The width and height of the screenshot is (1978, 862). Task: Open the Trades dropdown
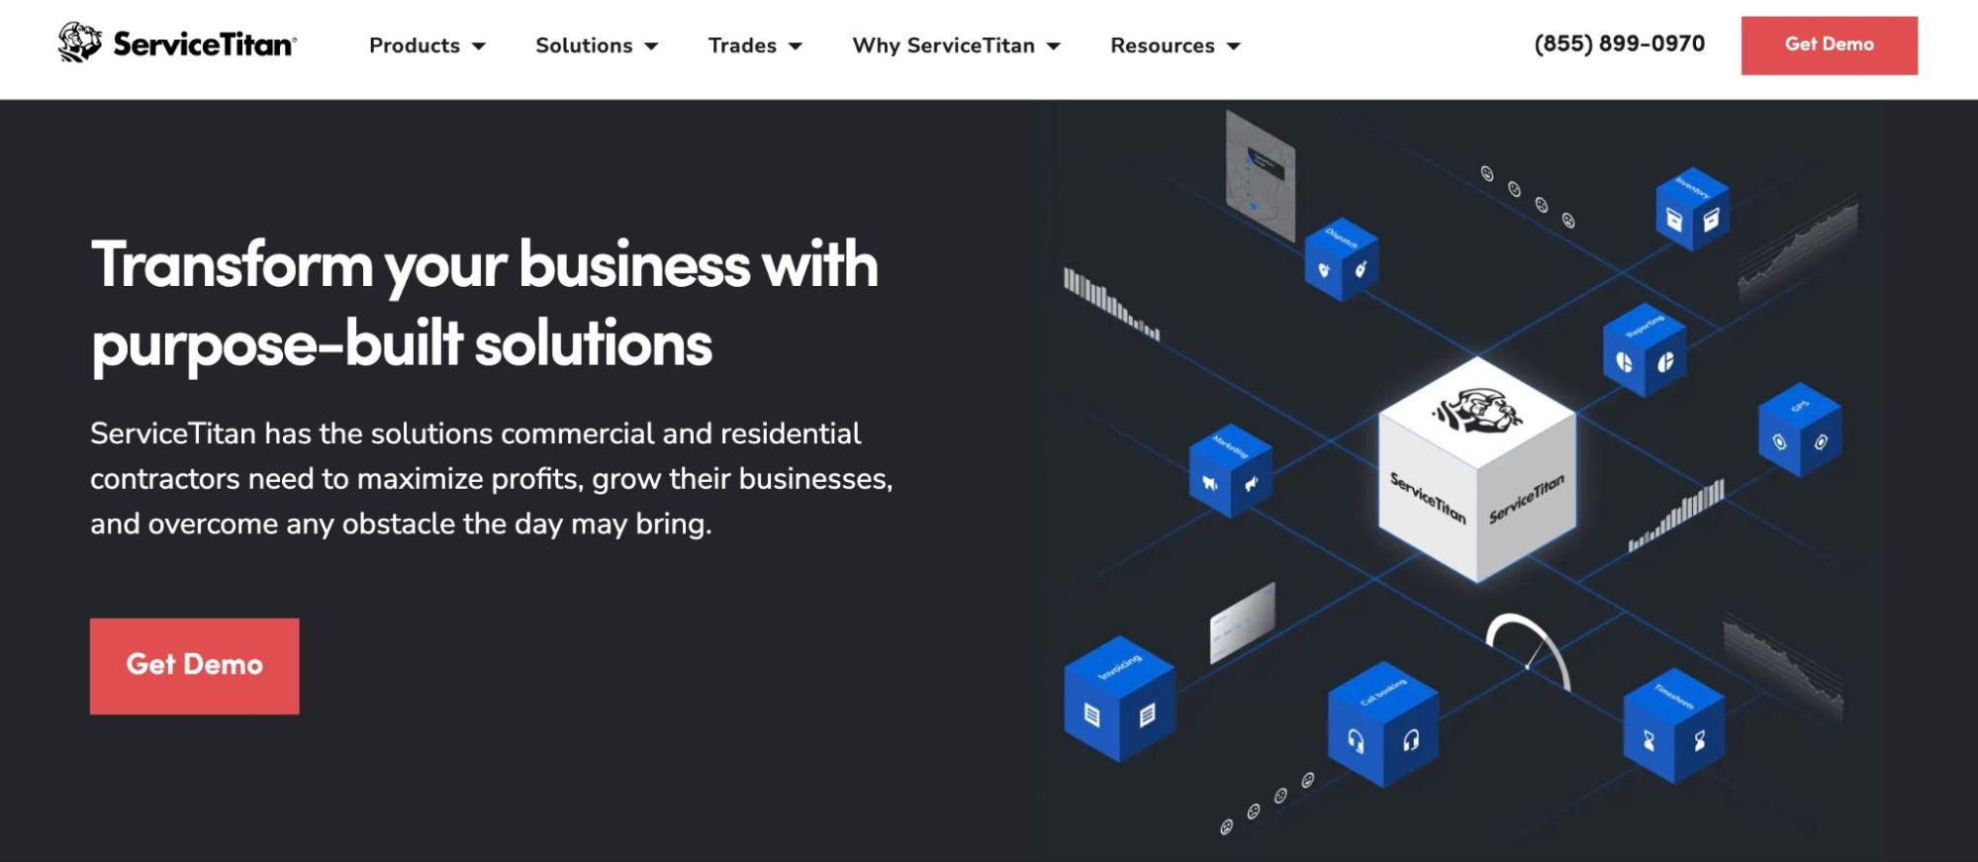click(x=755, y=46)
